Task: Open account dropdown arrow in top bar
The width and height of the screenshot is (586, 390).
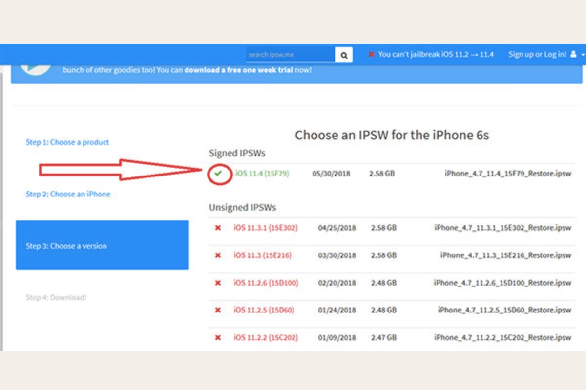Action: pyautogui.click(x=583, y=55)
